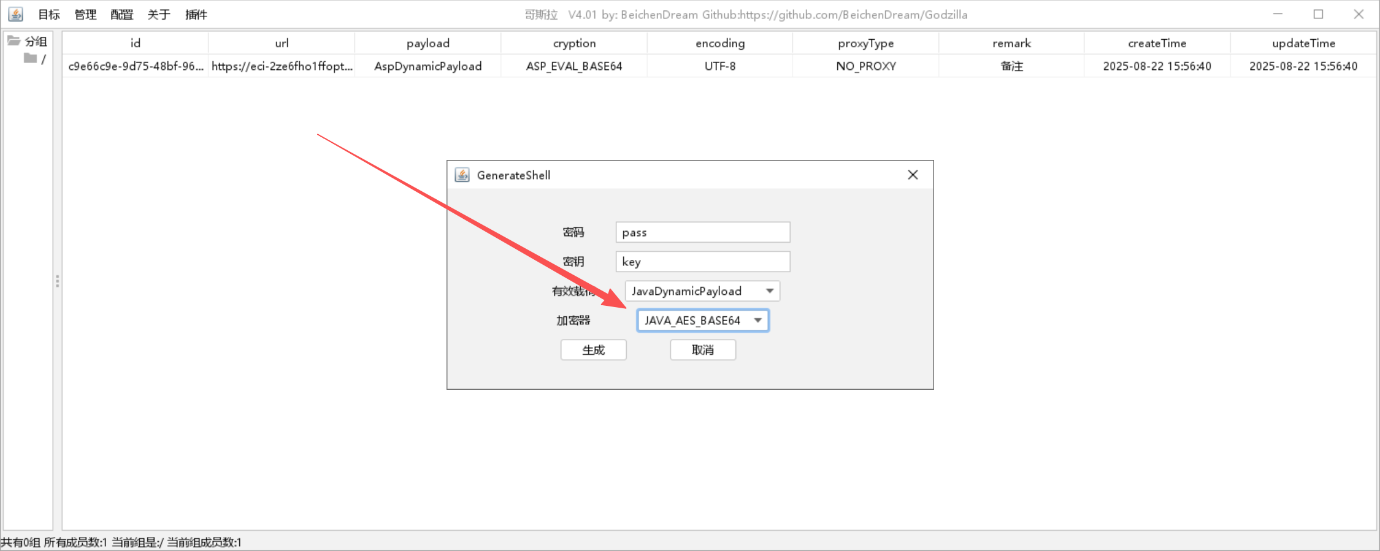Screen dimensions: 1380x551
Task: Click the url column header
Action: coord(282,44)
